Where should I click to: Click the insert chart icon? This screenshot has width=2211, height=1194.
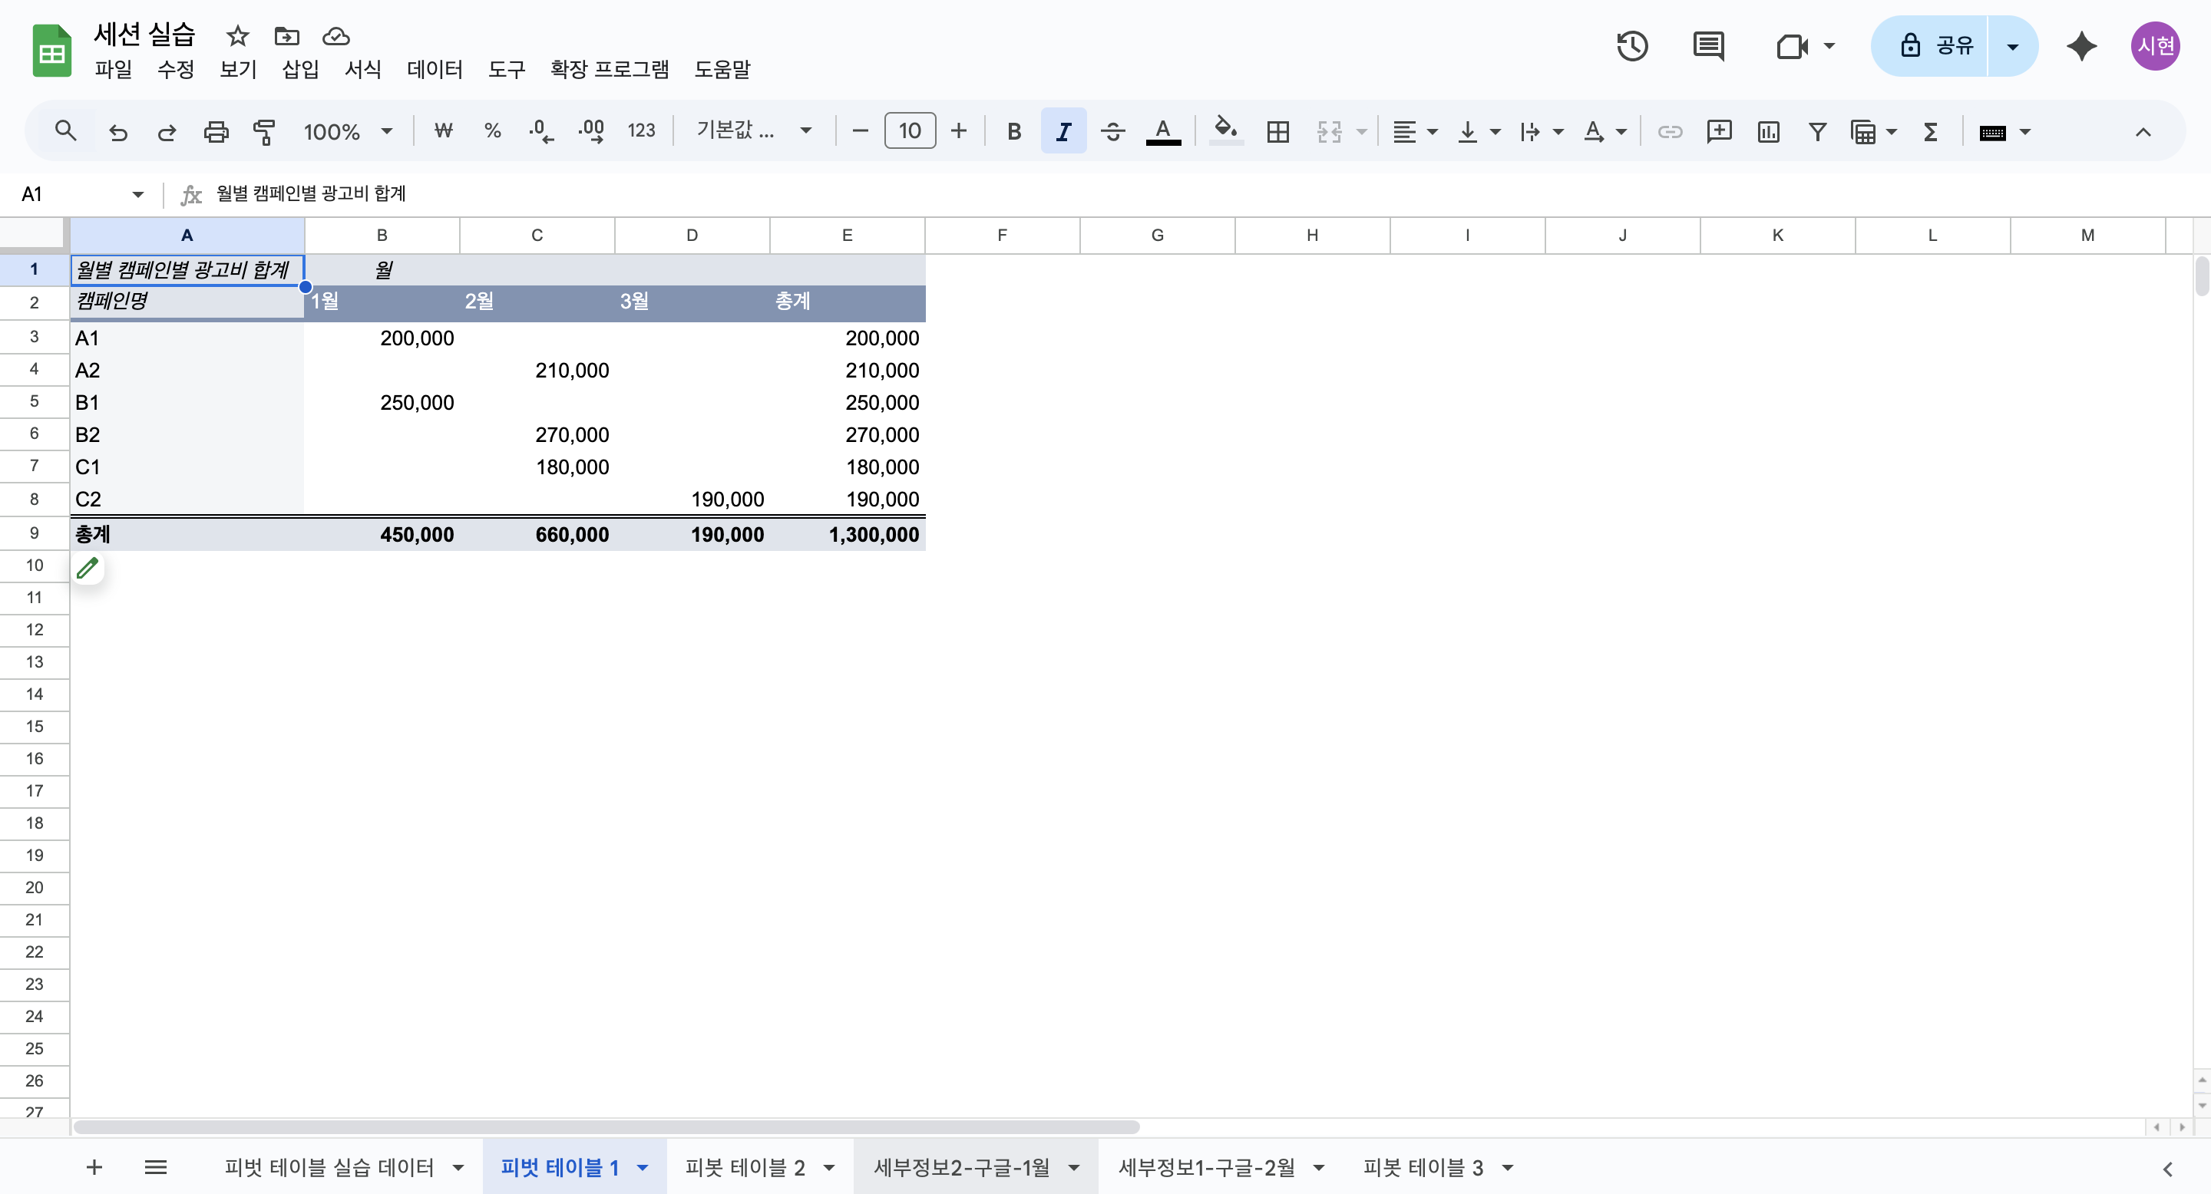pos(1768,131)
